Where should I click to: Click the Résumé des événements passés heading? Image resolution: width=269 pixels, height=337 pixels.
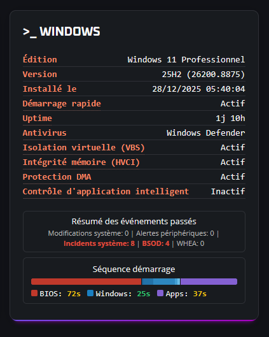click(x=134, y=221)
